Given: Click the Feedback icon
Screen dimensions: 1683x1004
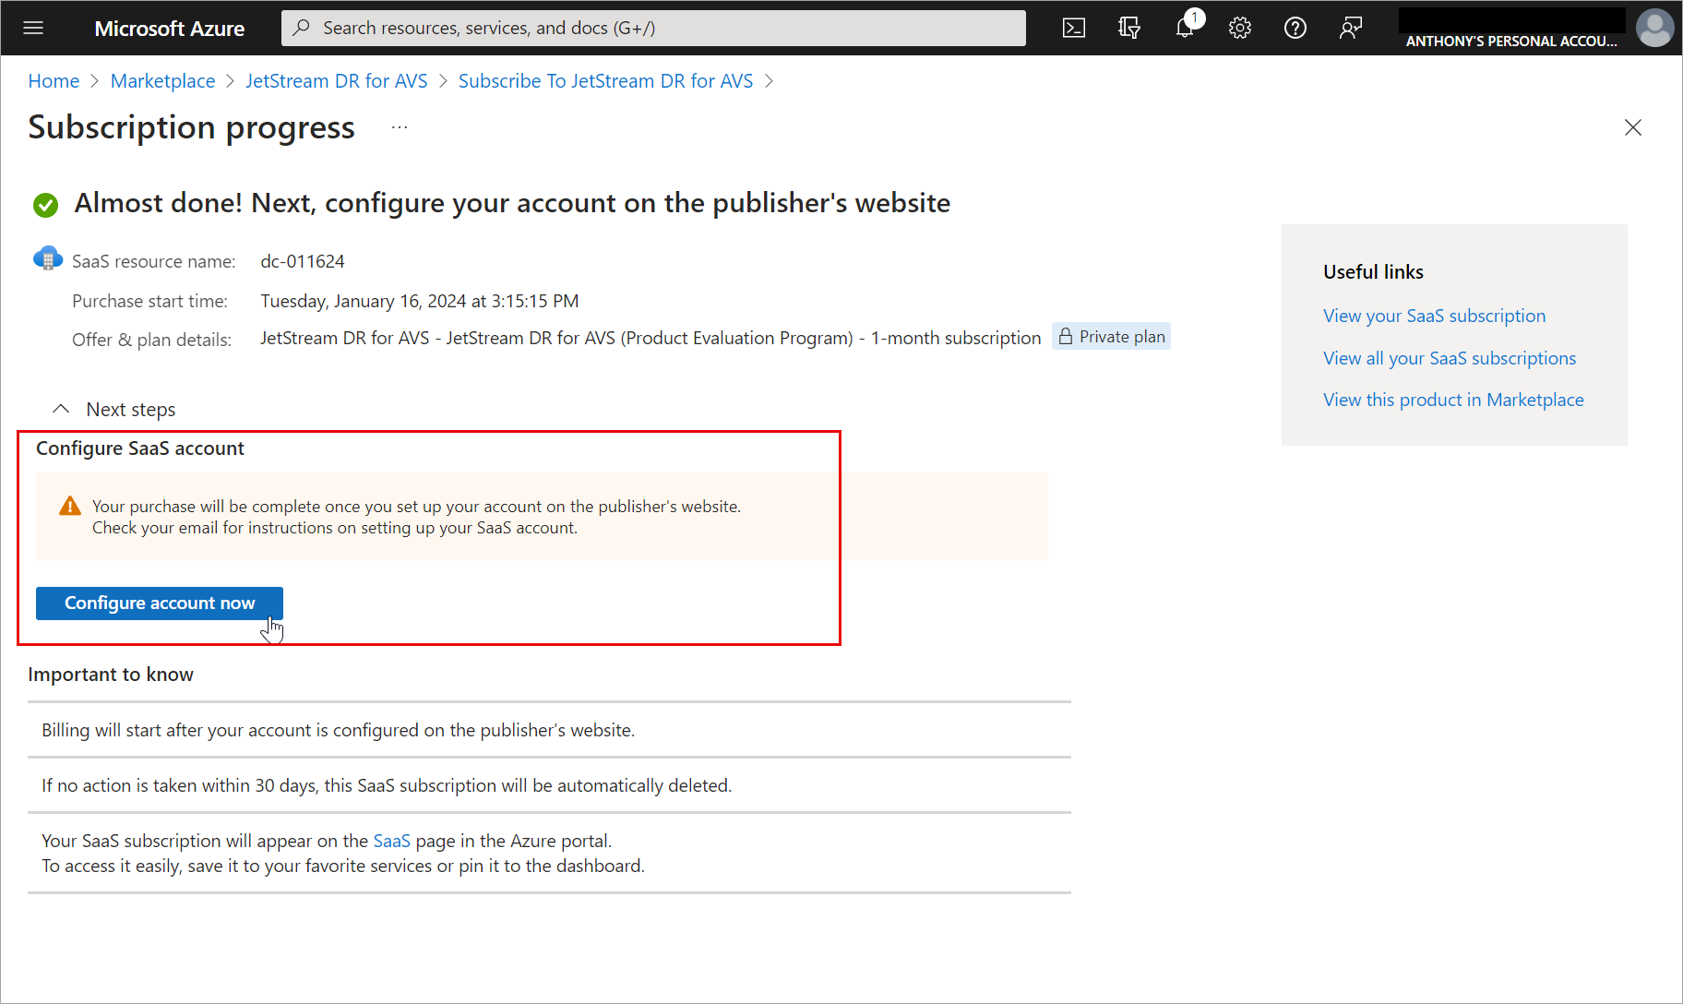Looking at the screenshot, I should point(1351,28).
